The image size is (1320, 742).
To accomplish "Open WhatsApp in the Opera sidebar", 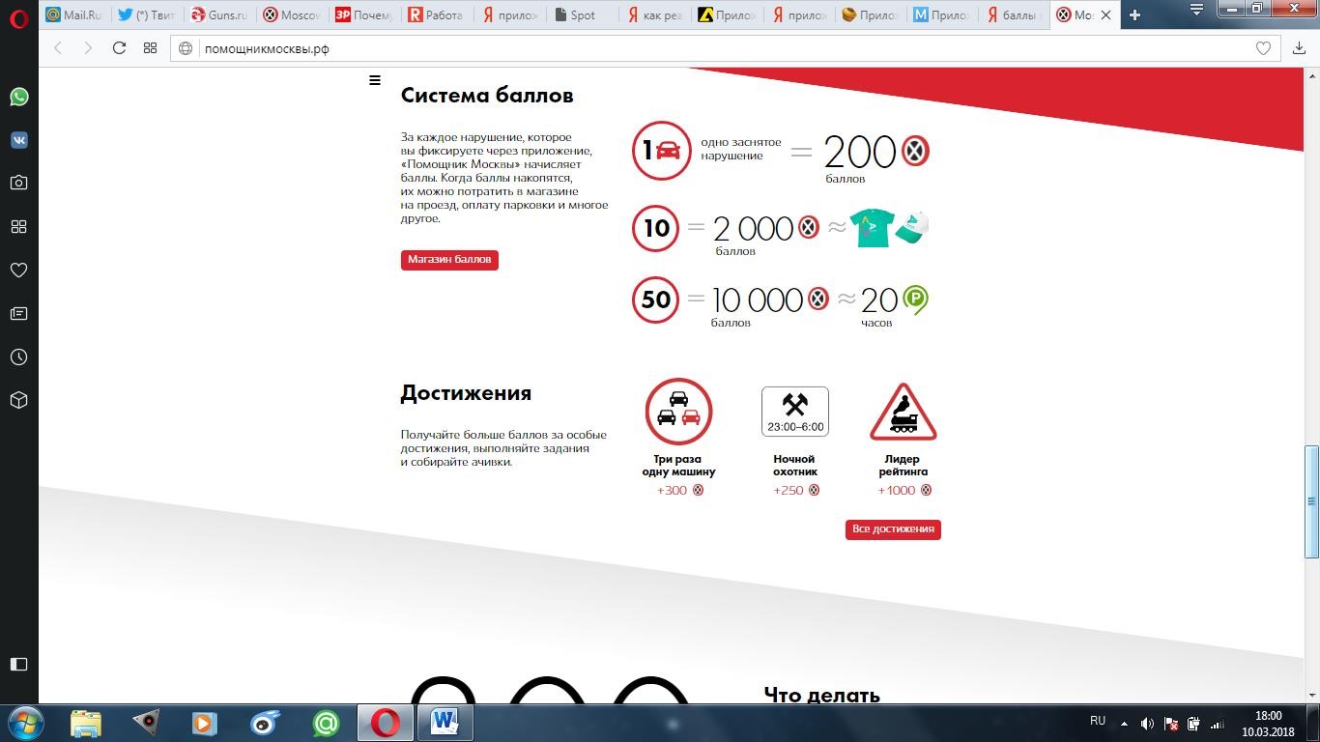I will 18,97.
